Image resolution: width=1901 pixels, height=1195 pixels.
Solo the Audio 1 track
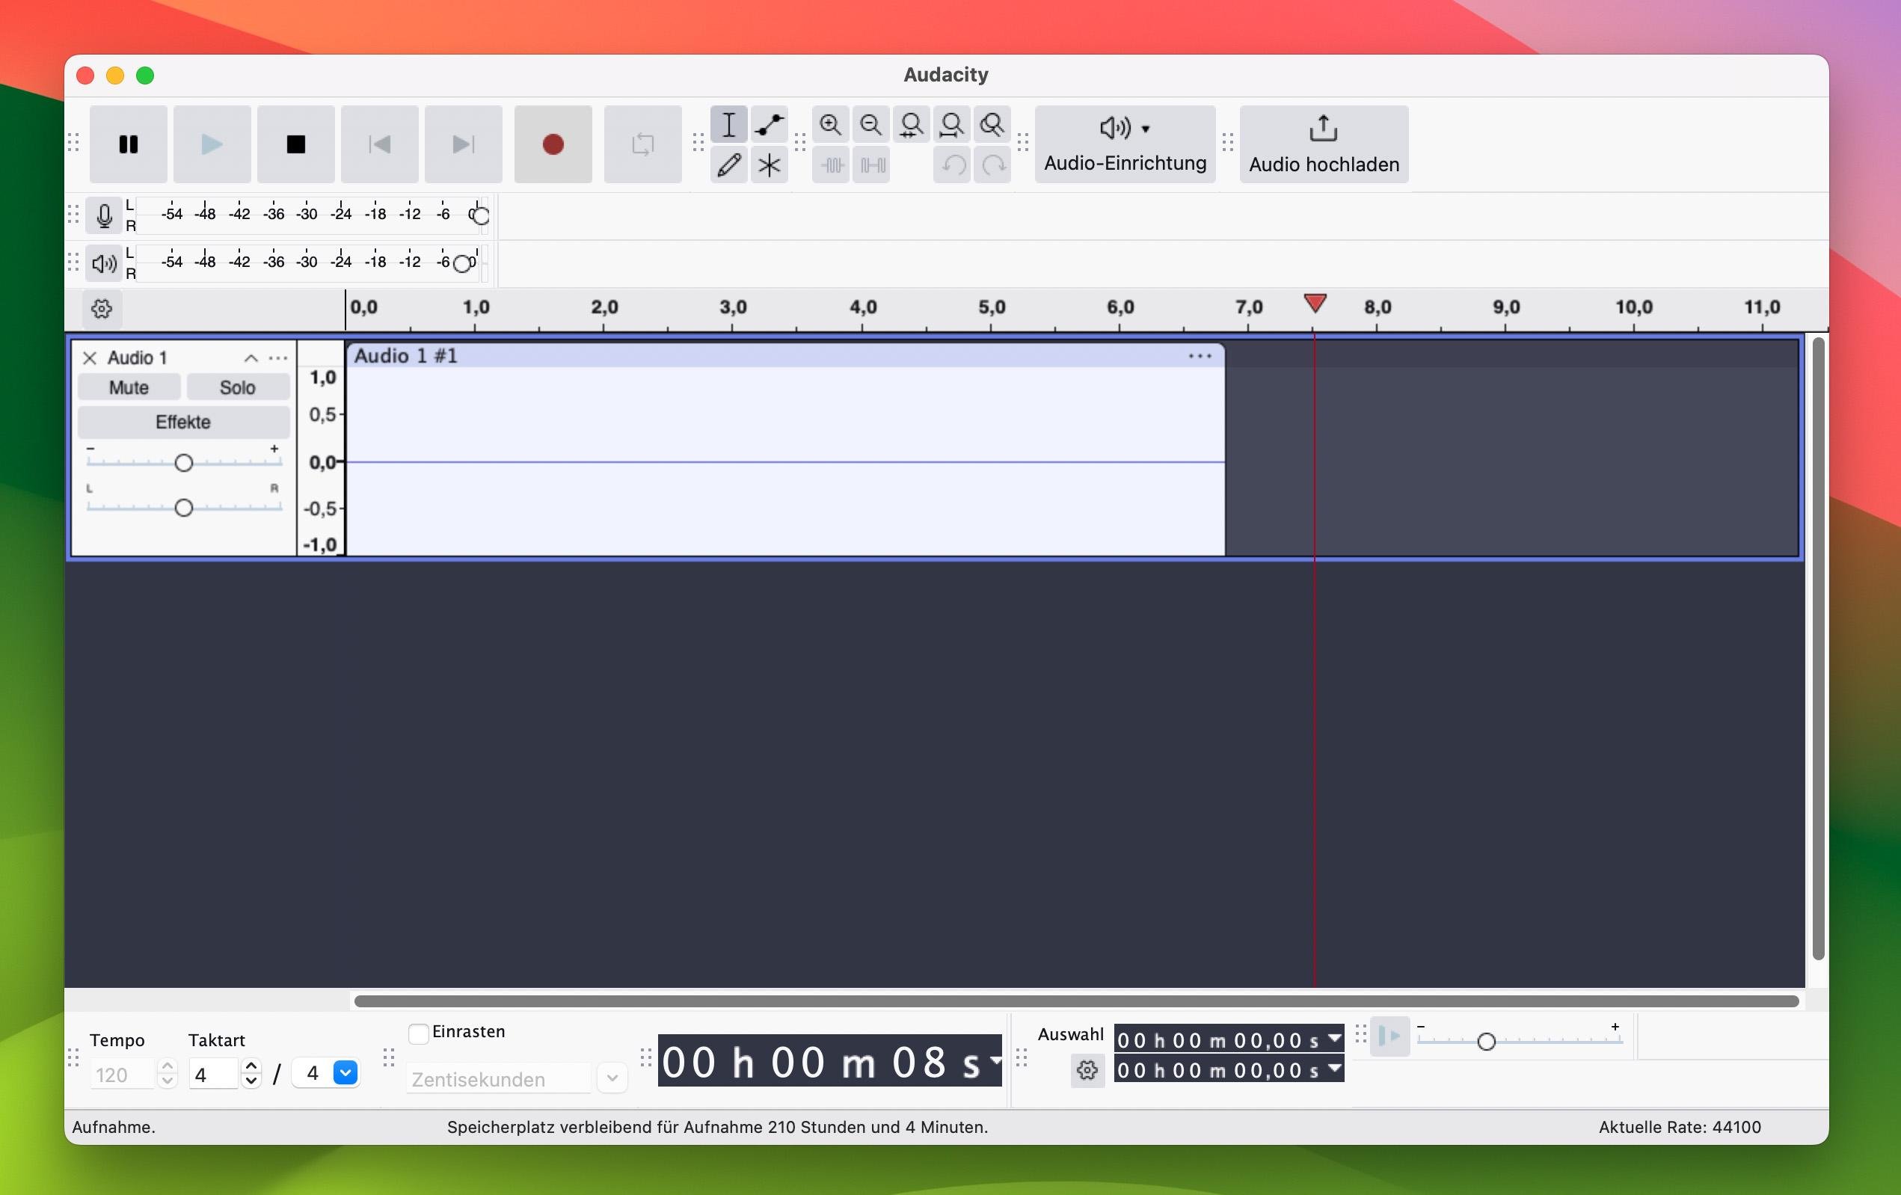(x=238, y=387)
